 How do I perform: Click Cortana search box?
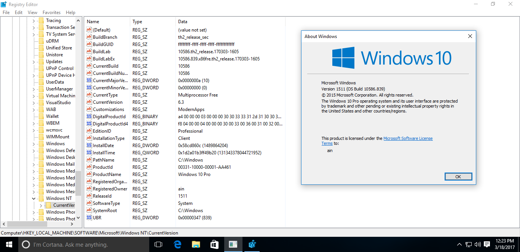pos(84,244)
